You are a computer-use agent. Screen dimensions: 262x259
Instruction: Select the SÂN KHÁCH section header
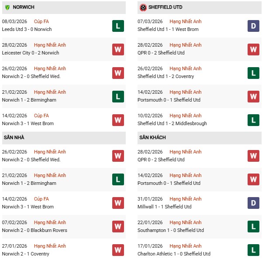(x=152, y=138)
